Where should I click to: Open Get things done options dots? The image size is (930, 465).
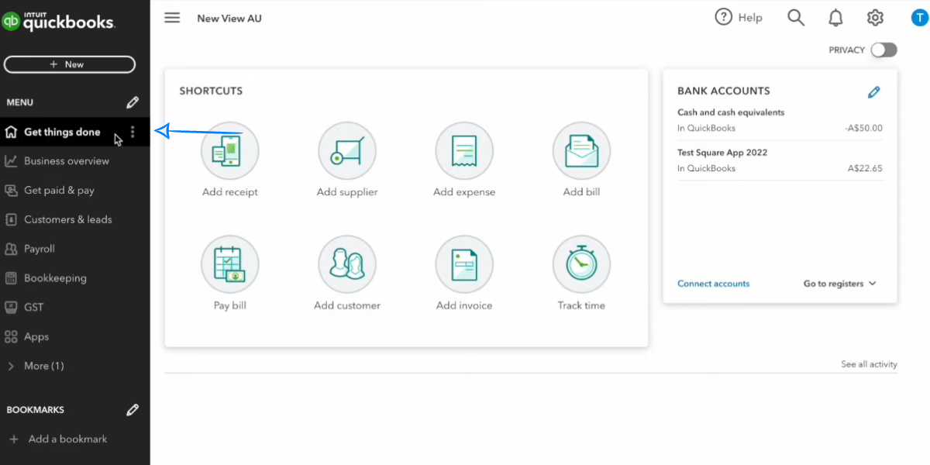click(133, 132)
